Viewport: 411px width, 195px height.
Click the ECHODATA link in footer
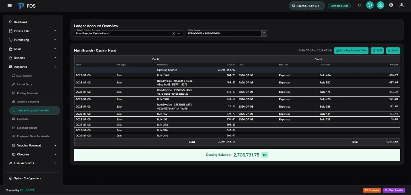click(x=27, y=190)
